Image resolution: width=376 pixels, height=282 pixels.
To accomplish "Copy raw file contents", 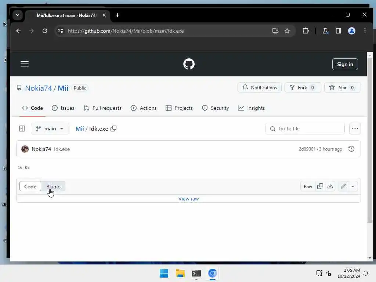I will point(320,186).
